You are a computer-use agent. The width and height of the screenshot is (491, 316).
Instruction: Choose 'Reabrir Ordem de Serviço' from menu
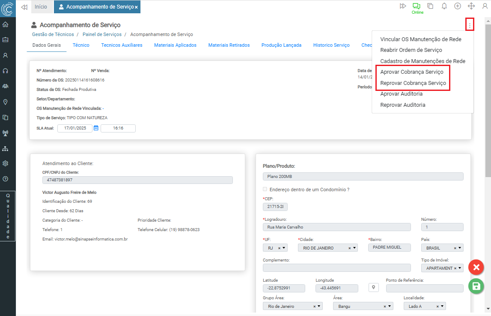[x=411, y=50]
